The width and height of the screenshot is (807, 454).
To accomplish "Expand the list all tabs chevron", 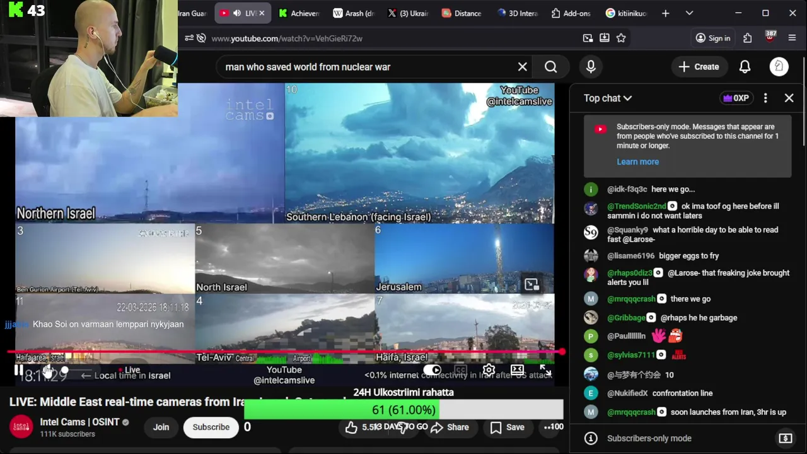I will tap(689, 13).
